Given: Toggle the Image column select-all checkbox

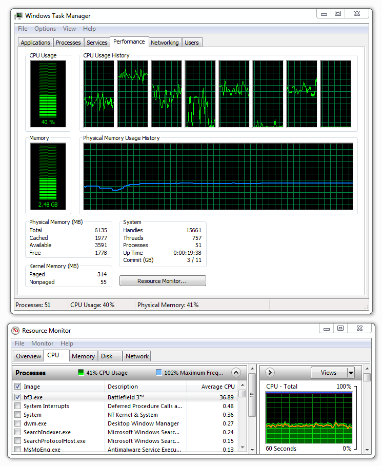Looking at the screenshot, I should tap(18, 387).
